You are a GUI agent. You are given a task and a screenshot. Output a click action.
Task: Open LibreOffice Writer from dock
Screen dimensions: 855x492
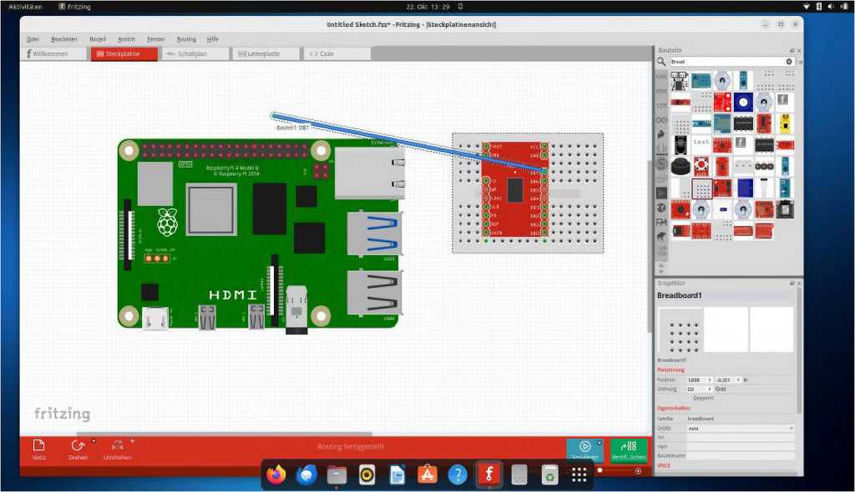pos(397,475)
